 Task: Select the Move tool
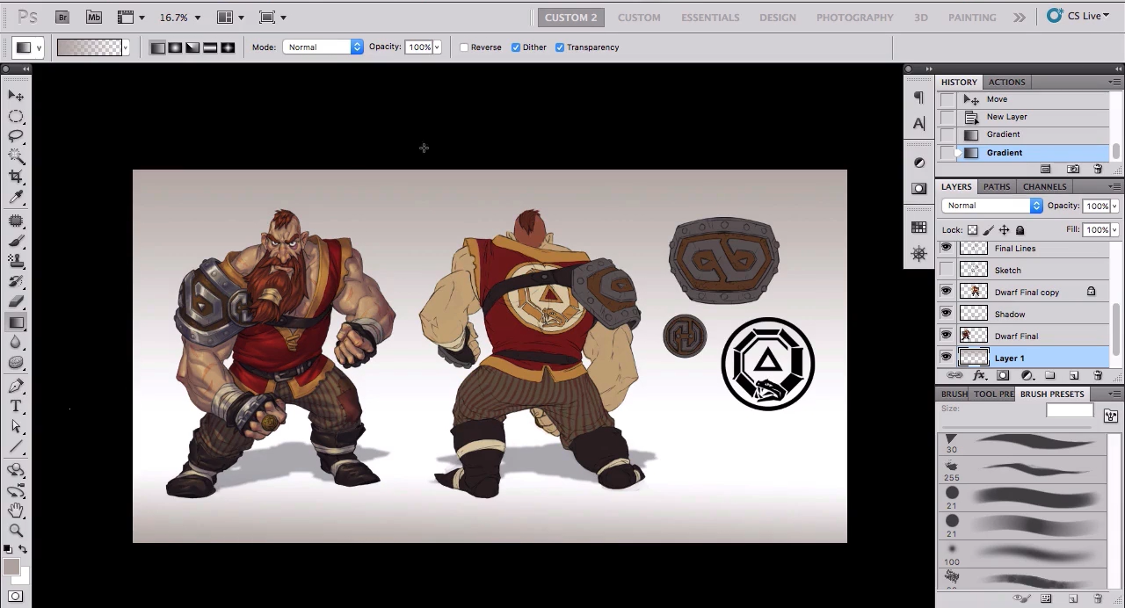16,96
